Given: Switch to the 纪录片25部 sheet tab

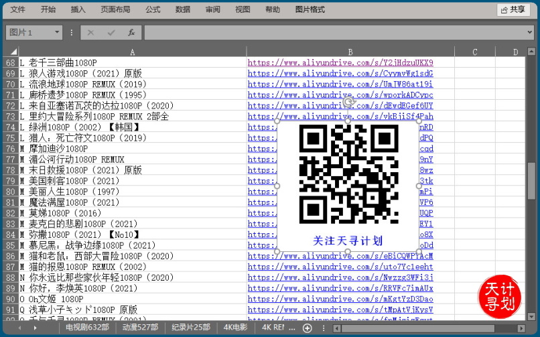Looking at the screenshot, I should pos(191,328).
